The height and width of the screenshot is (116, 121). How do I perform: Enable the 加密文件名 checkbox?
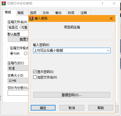(35, 77)
